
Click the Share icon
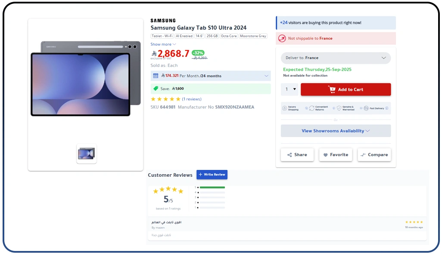(290, 154)
